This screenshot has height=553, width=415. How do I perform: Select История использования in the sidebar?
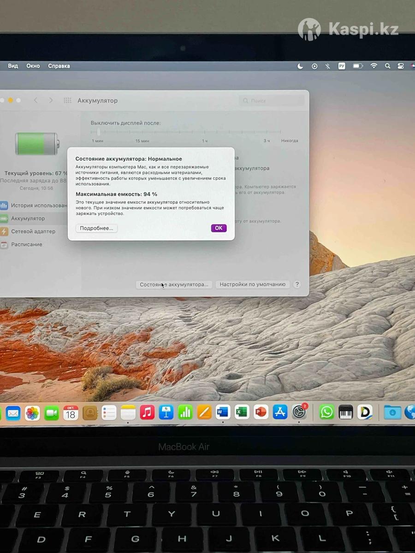coord(39,206)
